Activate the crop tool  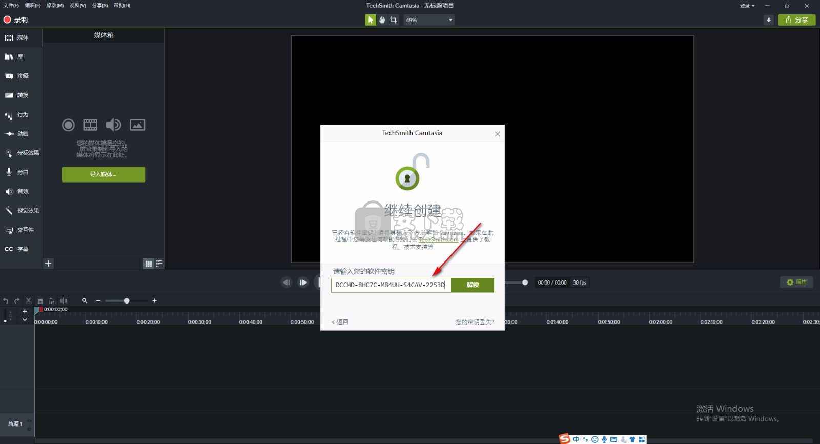(394, 20)
